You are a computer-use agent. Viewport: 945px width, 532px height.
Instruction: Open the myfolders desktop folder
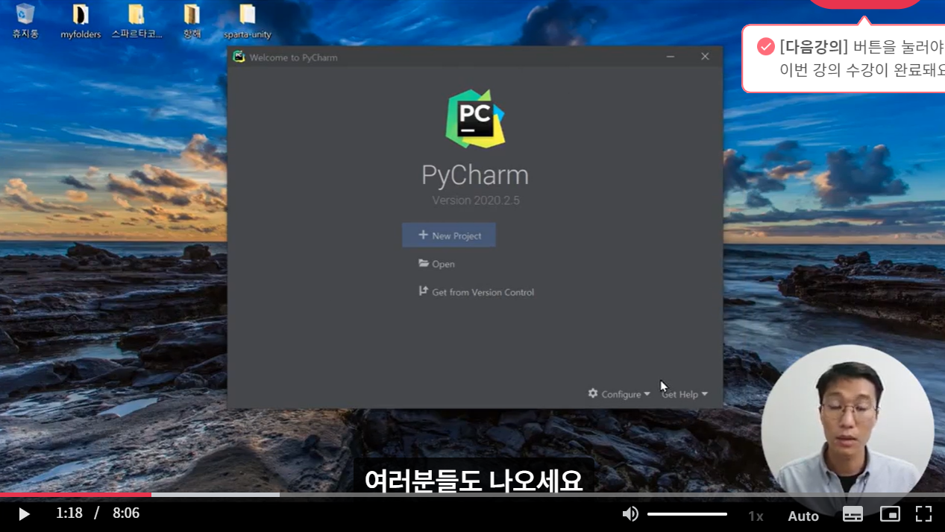[81, 21]
